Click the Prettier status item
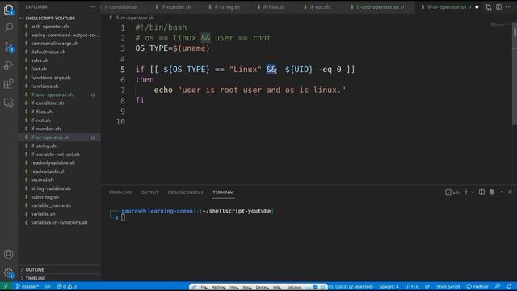 tap(477, 286)
